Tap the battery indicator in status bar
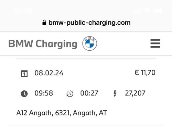This screenshot has height=126, width=172. (158, 11)
